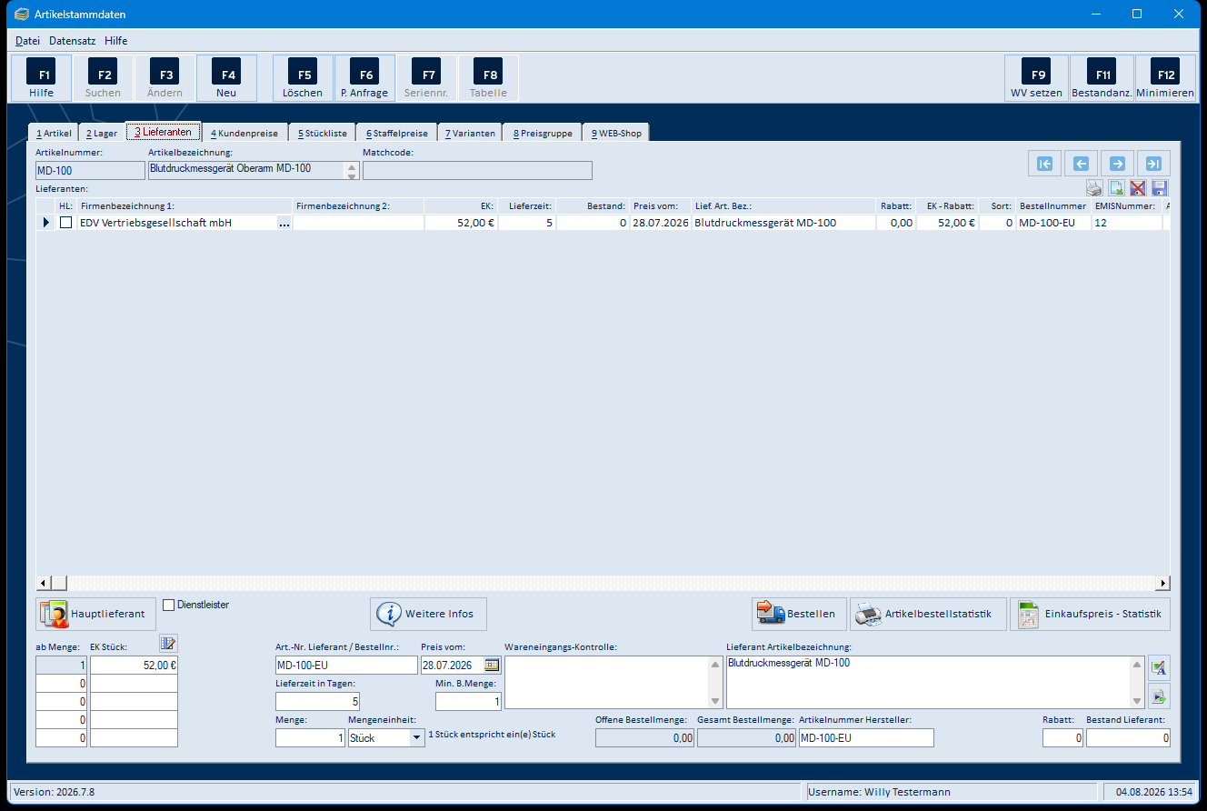This screenshot has width=1207, height=811.
Task: Sort by the Firmenbezeichnung 1 column header
Action: pos(185,206)
